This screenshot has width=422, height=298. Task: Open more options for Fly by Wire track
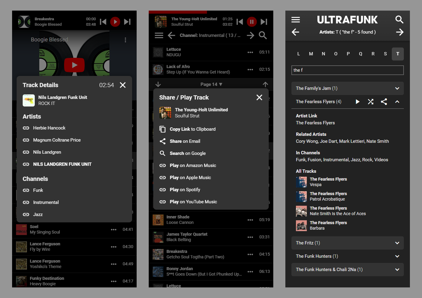(x=114, y=247)
